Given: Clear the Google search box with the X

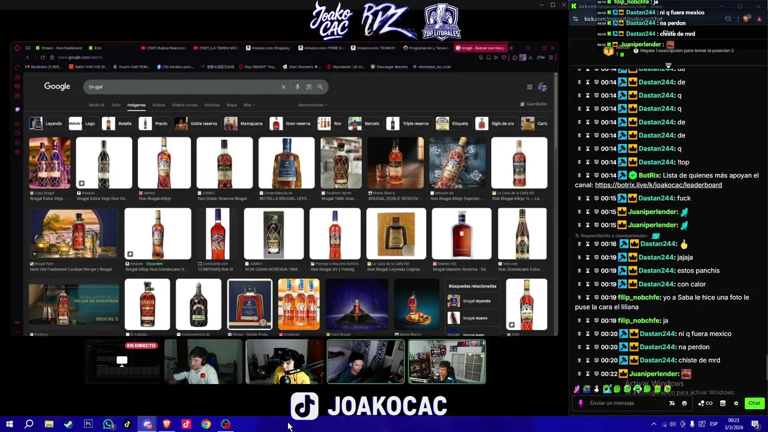Looking at the screenshot, I should [x=284, y=87].
